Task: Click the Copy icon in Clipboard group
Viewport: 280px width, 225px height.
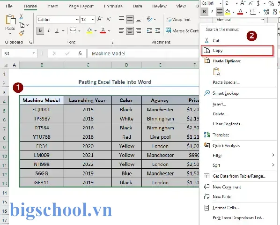Action: point(22,25)
